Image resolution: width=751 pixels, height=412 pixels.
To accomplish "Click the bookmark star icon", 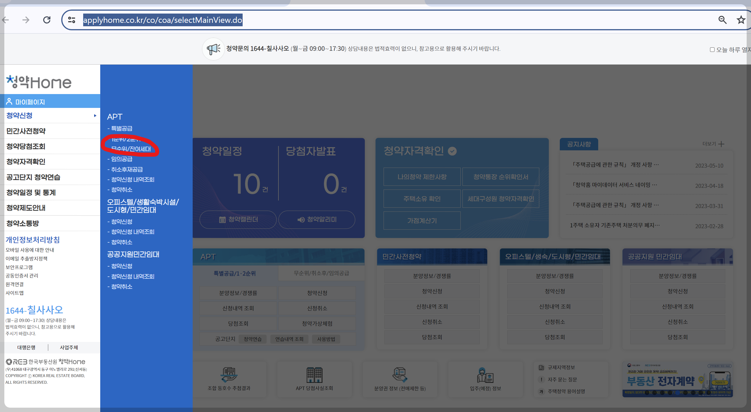I will [741, 20].
